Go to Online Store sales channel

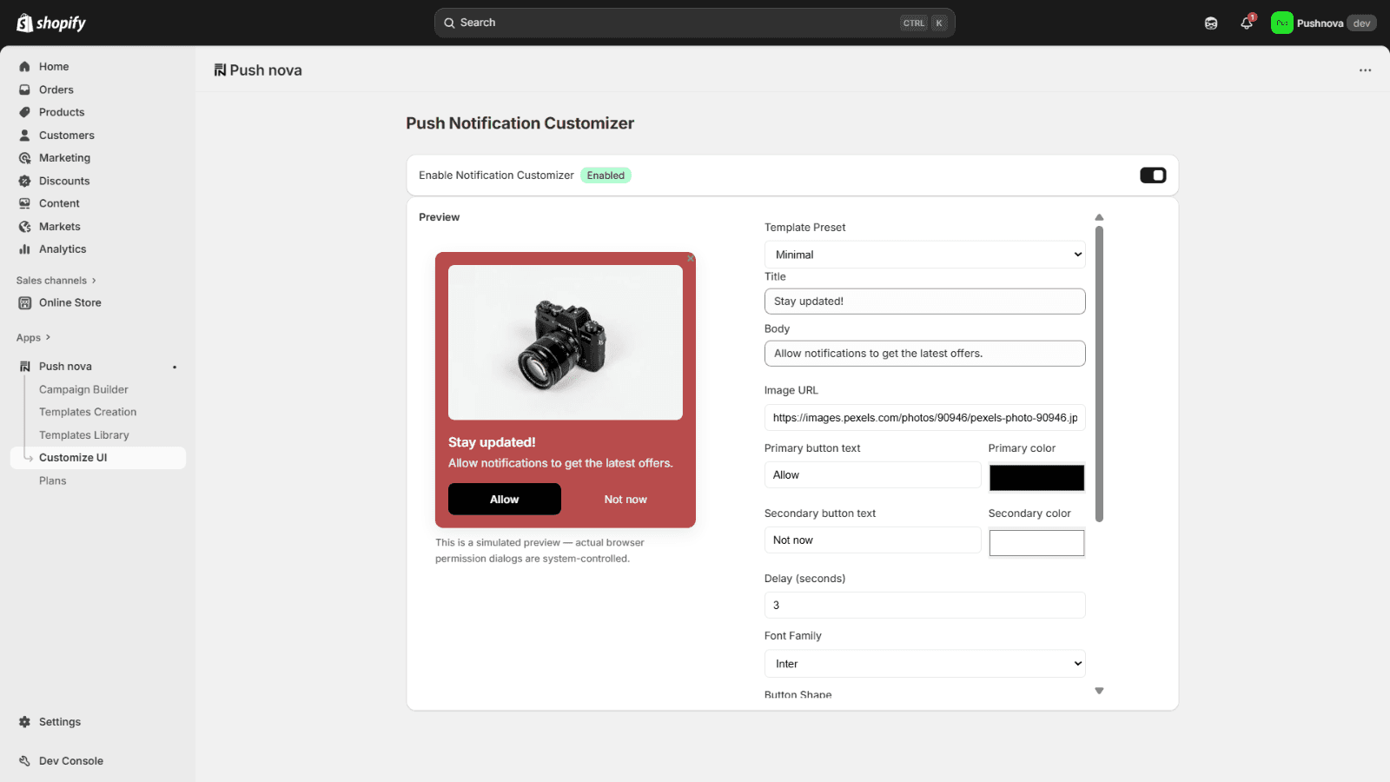coord(70,302)
